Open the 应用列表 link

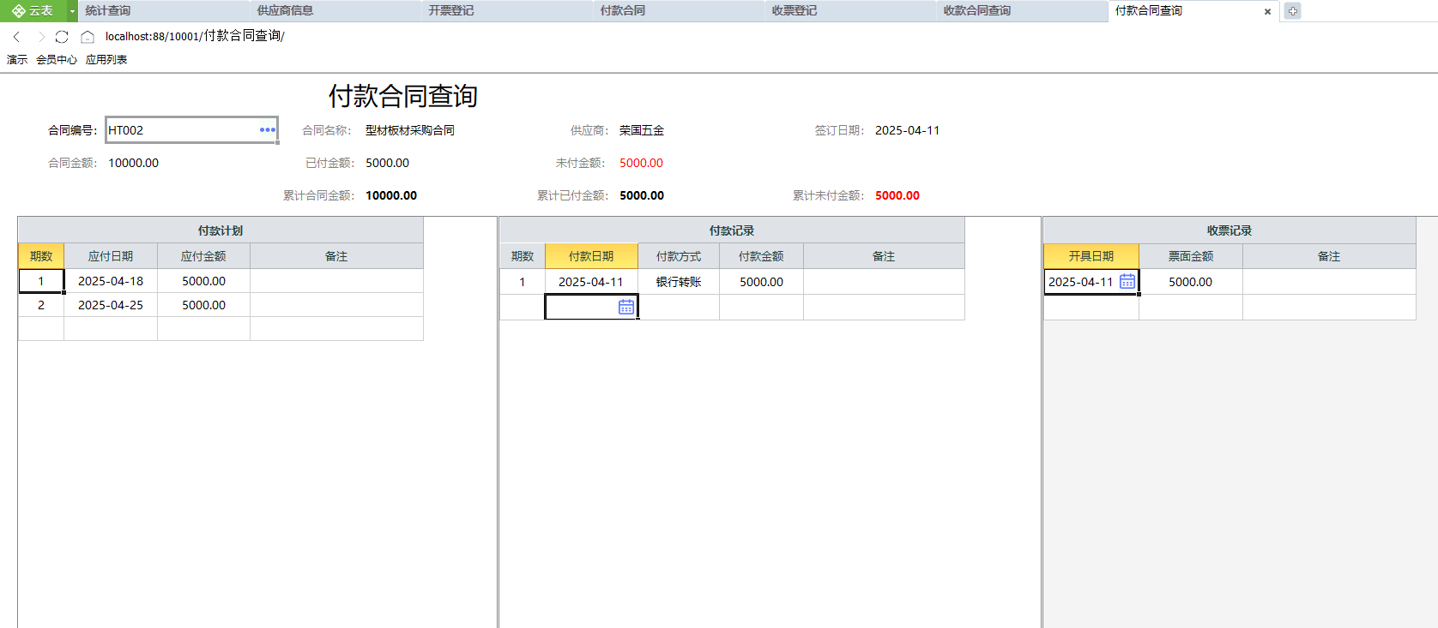point(106,60)
